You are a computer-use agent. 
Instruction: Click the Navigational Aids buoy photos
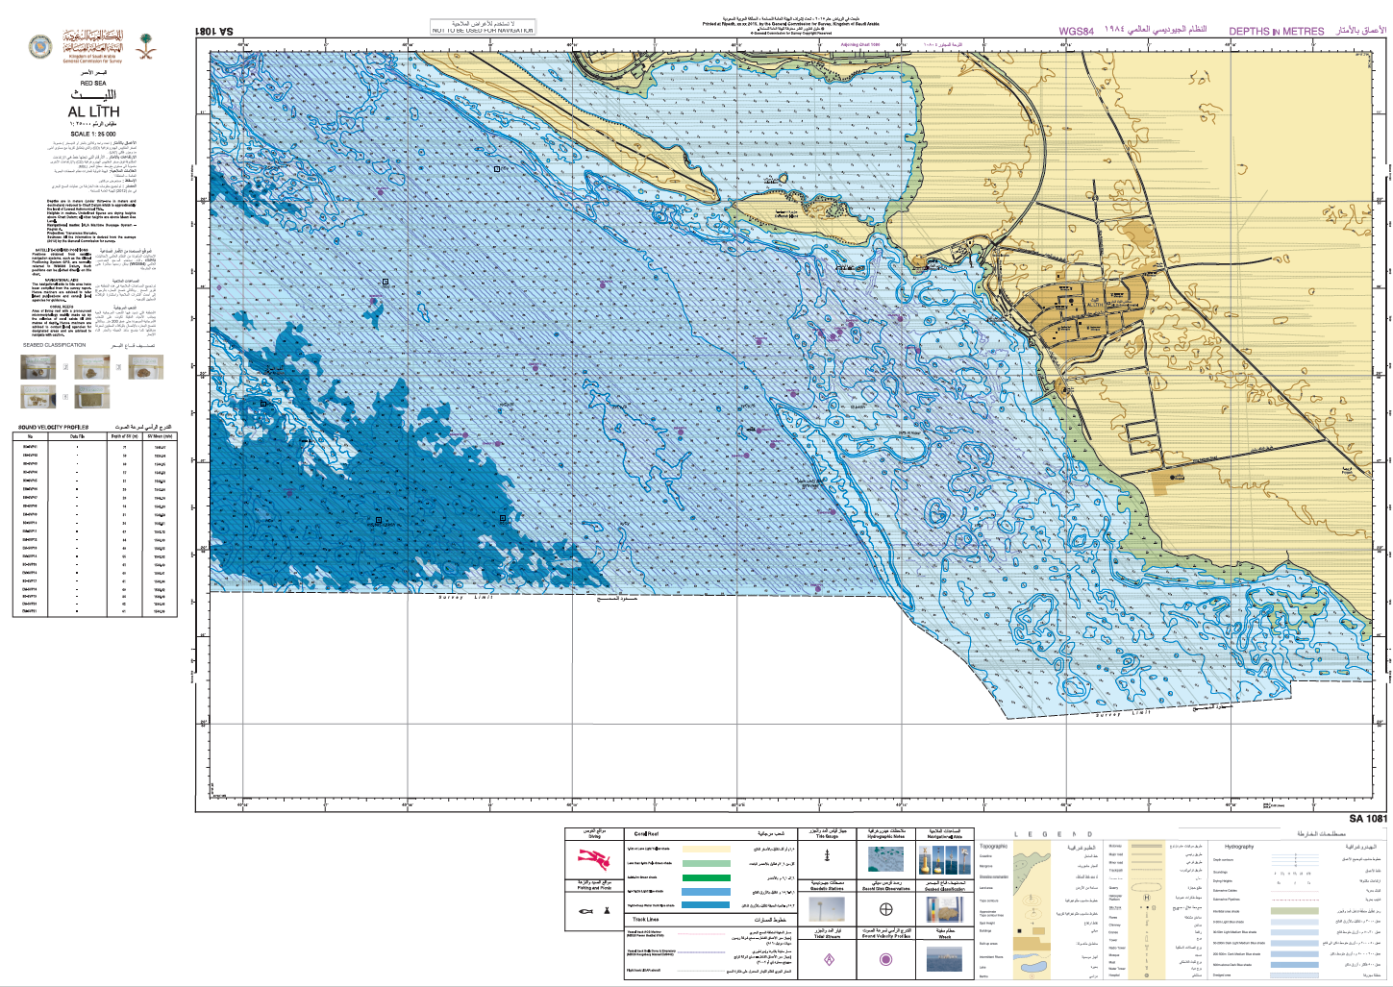click(x=944, y=858)
